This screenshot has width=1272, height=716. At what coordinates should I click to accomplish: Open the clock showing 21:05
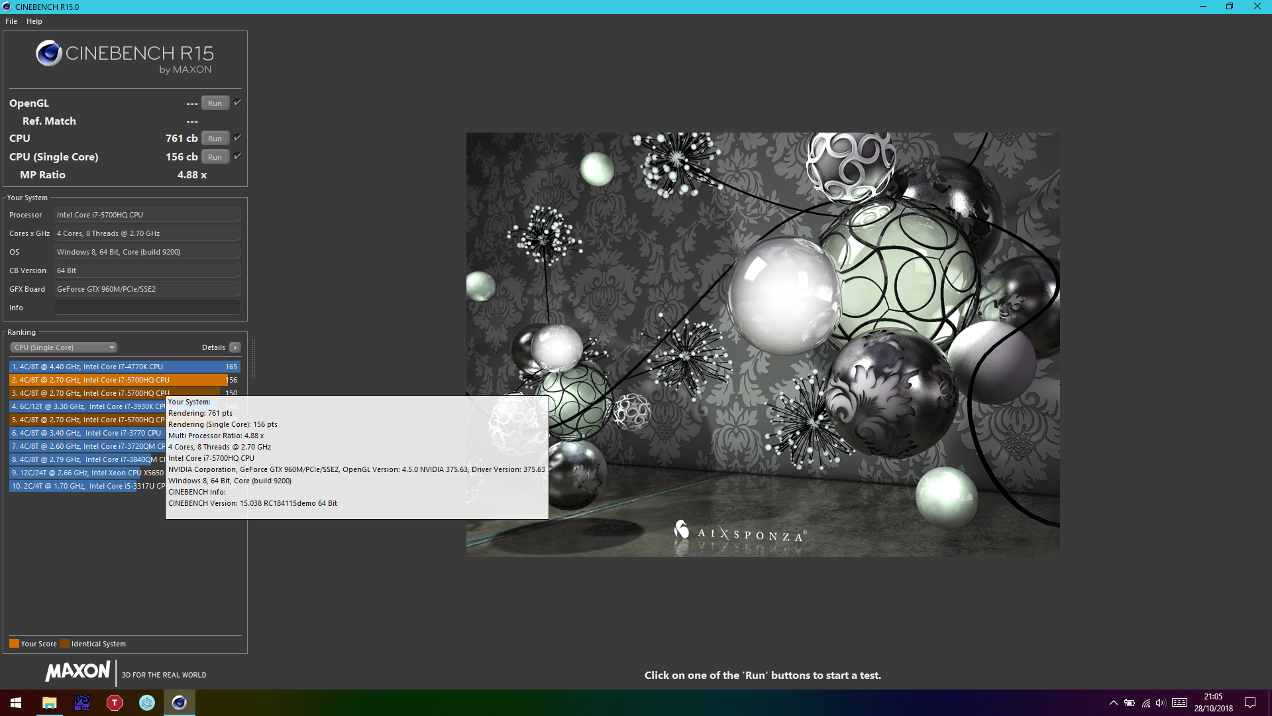point(1214,703)
